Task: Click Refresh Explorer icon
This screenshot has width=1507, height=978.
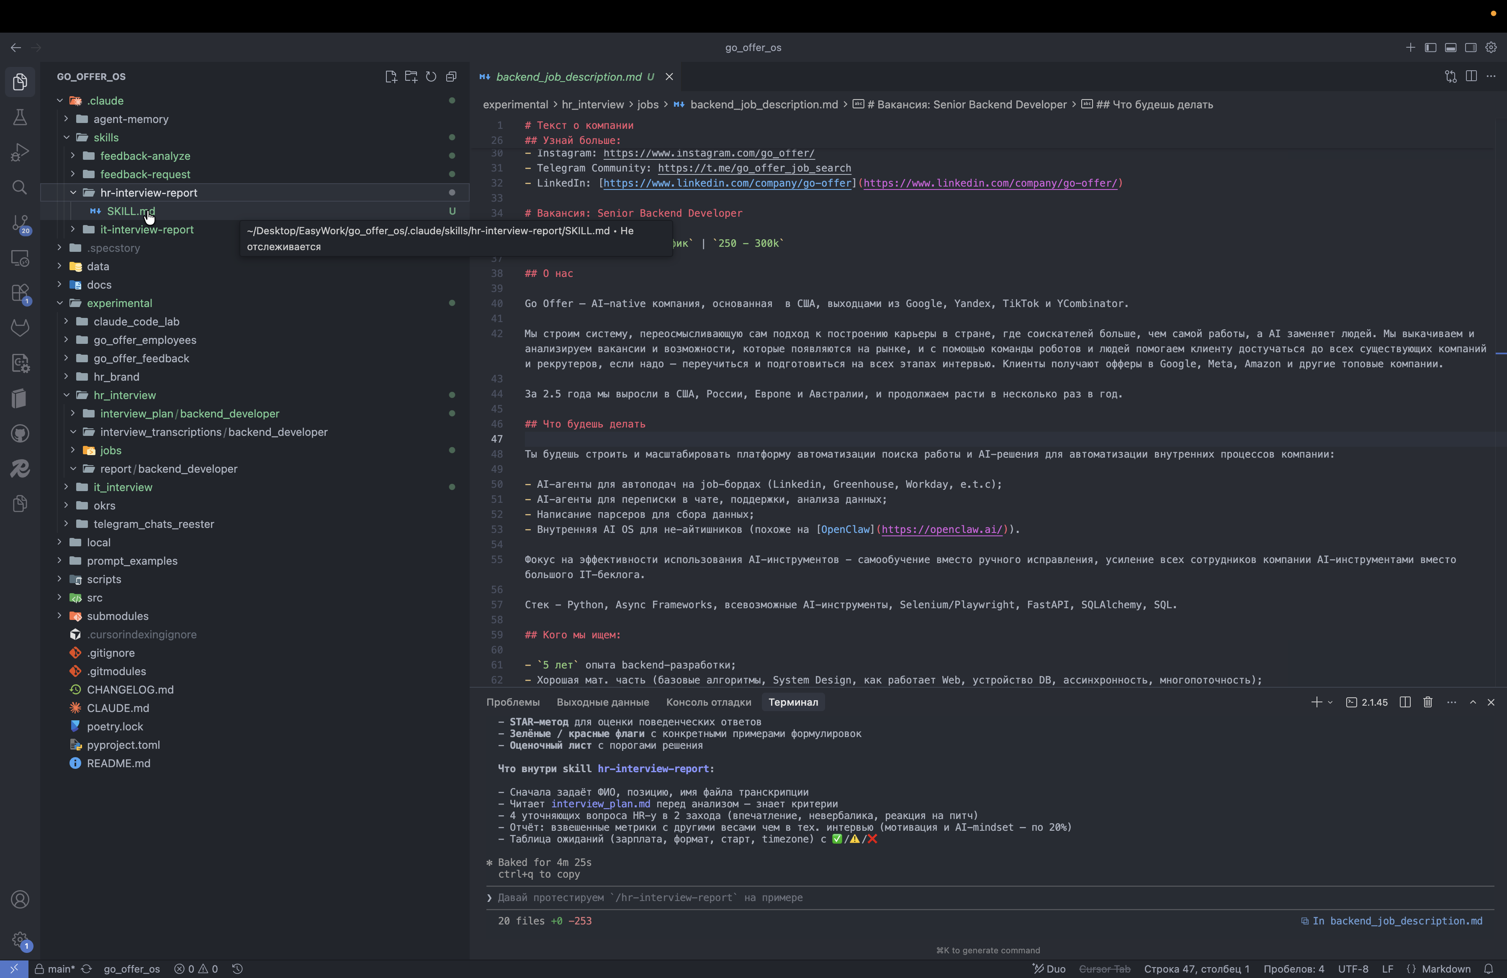Action: click(431, 77)
